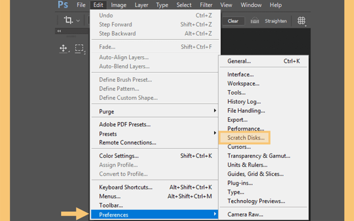Open the Help menu
354x221 pixels.
276,5
